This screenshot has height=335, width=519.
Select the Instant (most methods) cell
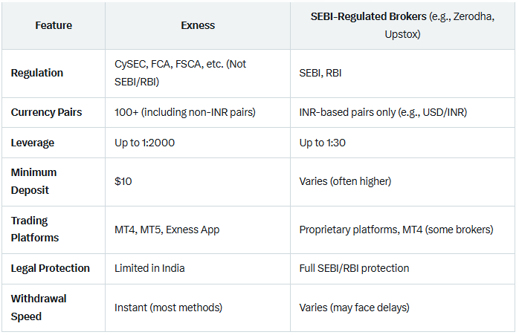click(169, 308)
